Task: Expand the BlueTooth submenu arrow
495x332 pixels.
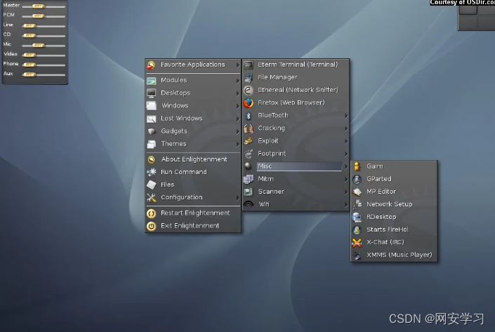Action: tap(346, 116)
